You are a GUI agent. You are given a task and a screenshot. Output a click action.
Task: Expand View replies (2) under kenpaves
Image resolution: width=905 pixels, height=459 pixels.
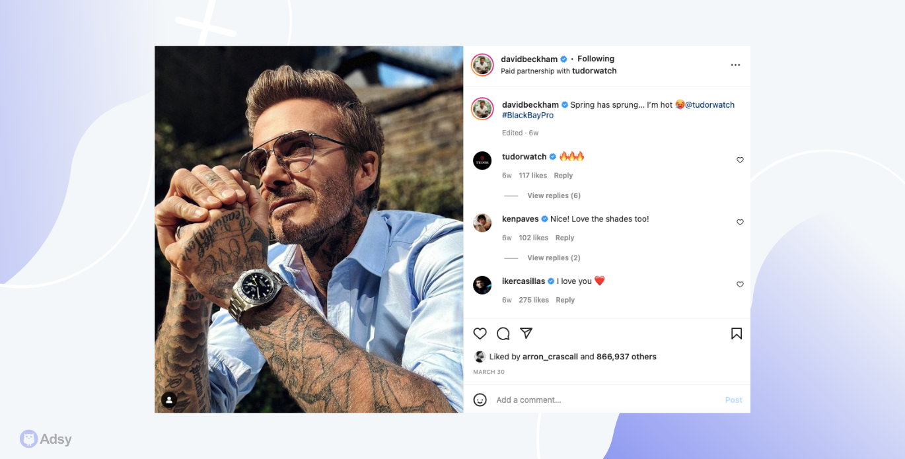click(554, 258)
